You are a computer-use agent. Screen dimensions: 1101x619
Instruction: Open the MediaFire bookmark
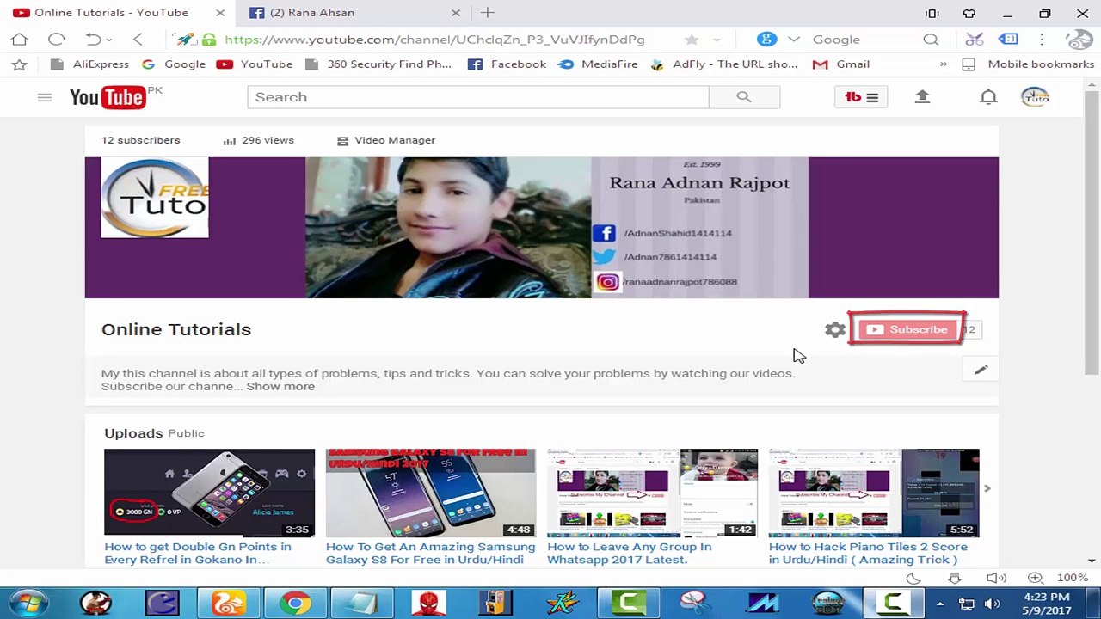[x=598, y=64]
